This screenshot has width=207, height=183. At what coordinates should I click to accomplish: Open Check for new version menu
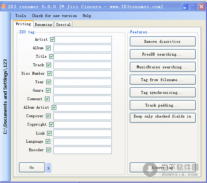tap(54, 16)
